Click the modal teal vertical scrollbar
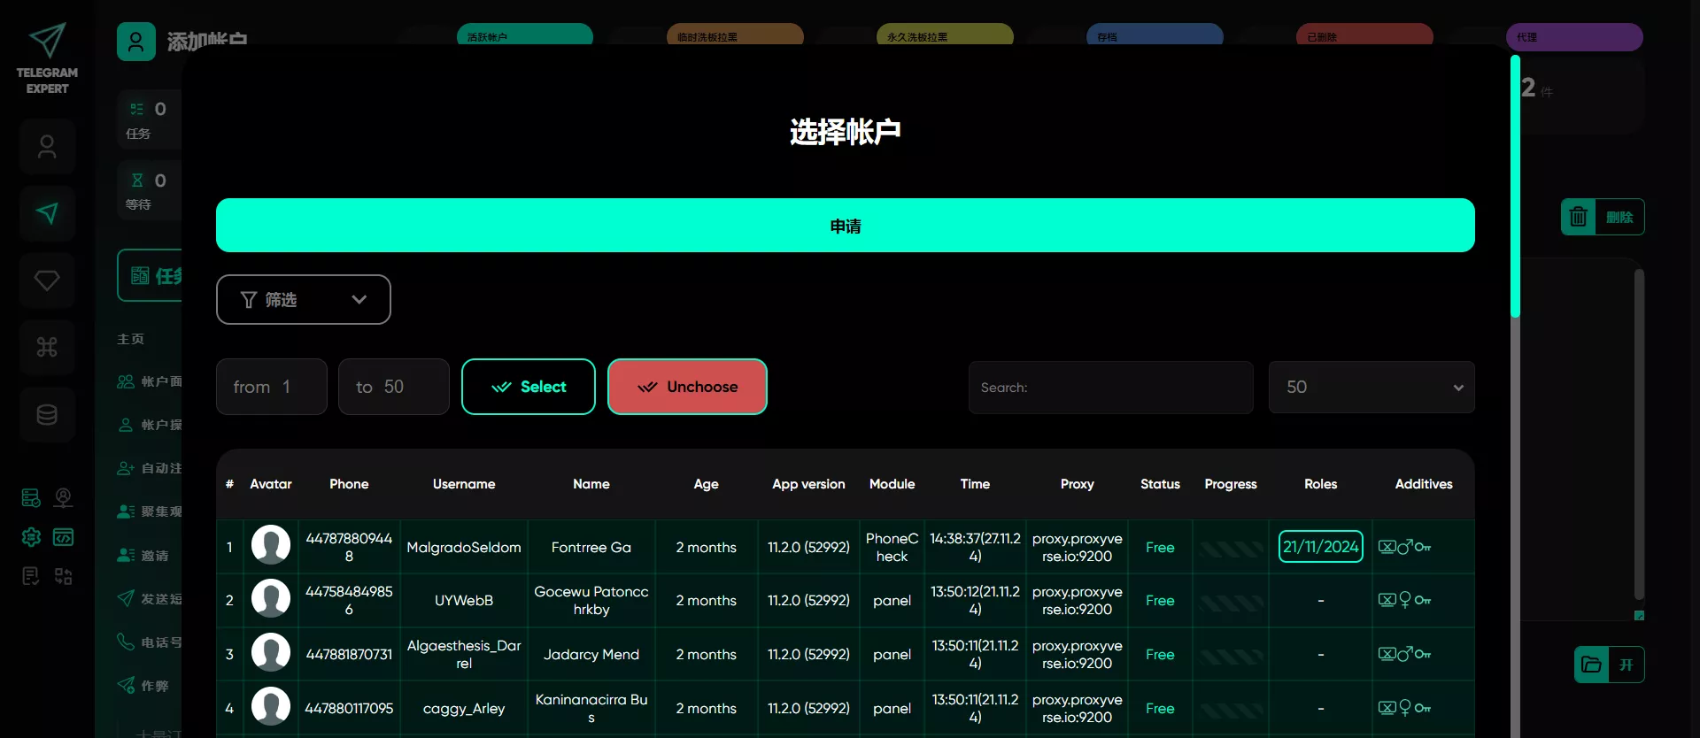This screenshot has height=738, width=1700. coord(1515,186)
